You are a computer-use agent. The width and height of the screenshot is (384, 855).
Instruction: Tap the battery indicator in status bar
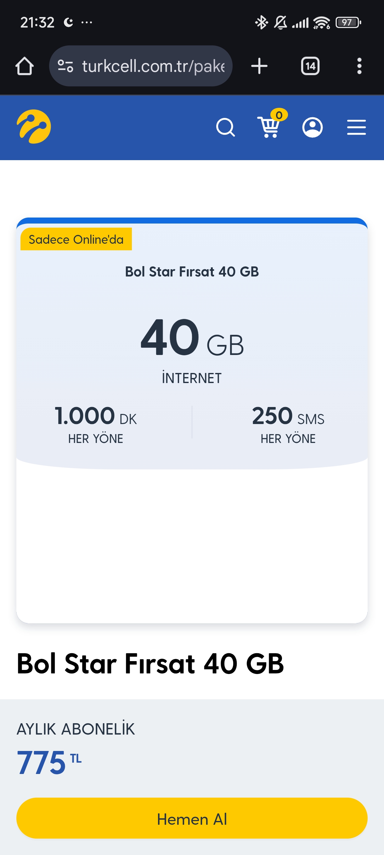point(348,23)
